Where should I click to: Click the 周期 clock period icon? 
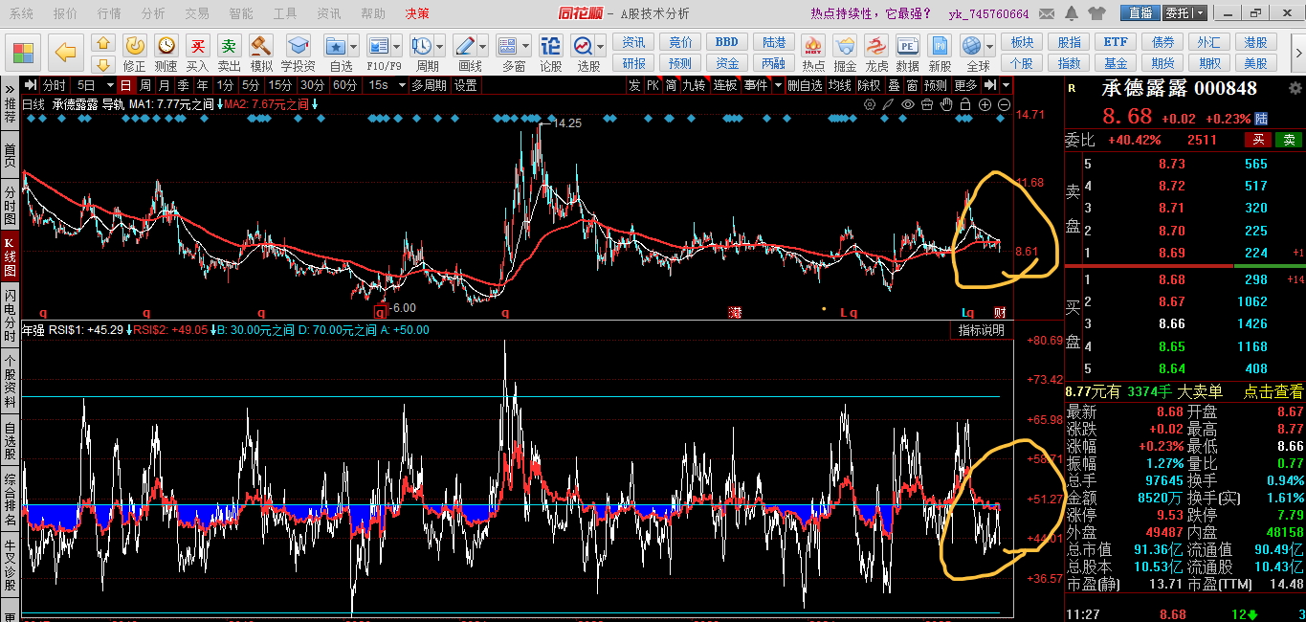point(422,46)
